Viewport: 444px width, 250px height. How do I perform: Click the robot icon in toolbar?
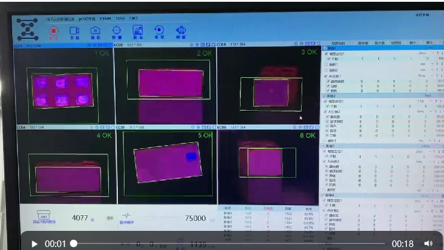(x=181, y=31)
